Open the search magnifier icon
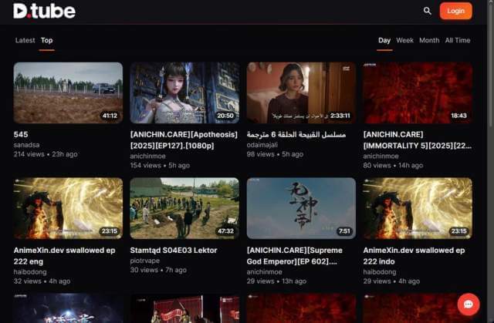The height and width of the screenshot is (323, 494). pyautogui.click(x=427, y=11)
